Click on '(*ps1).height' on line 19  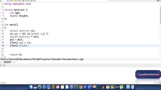18,45
